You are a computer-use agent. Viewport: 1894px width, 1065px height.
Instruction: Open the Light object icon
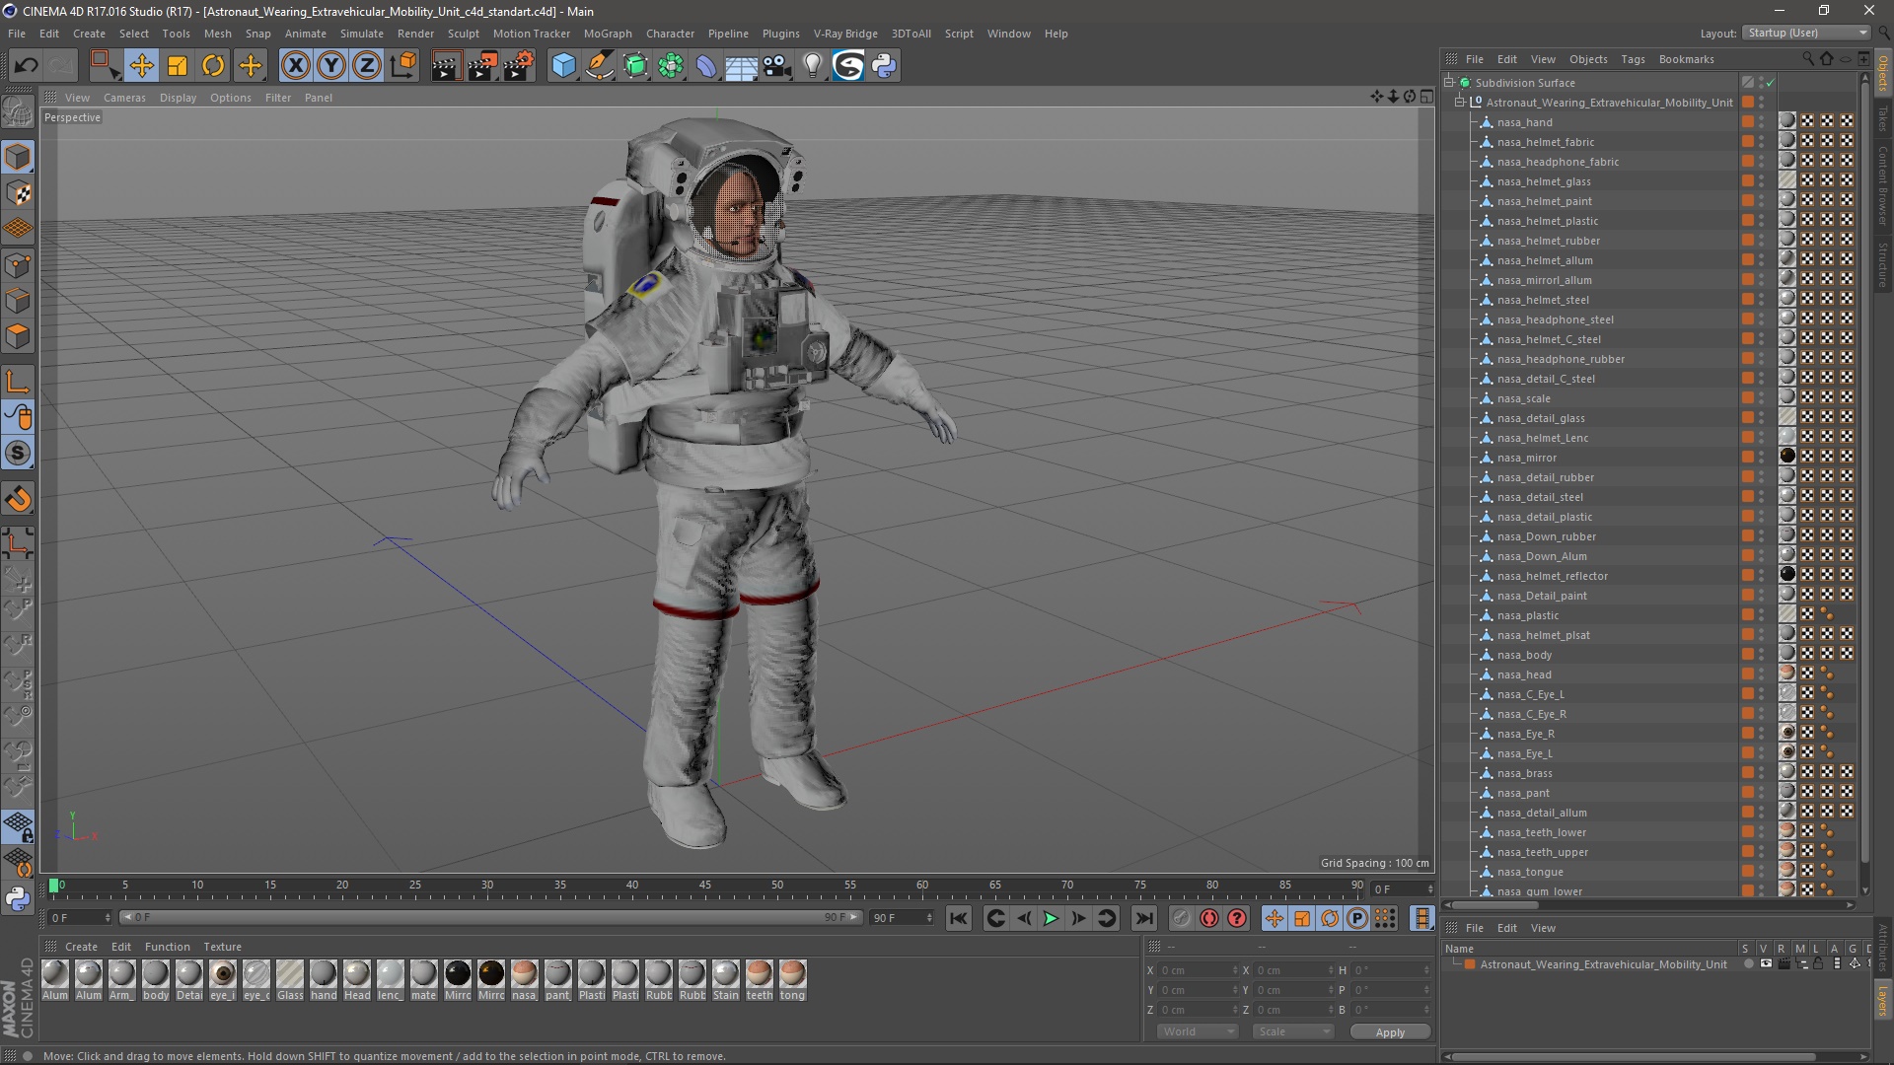pos(812,66)
